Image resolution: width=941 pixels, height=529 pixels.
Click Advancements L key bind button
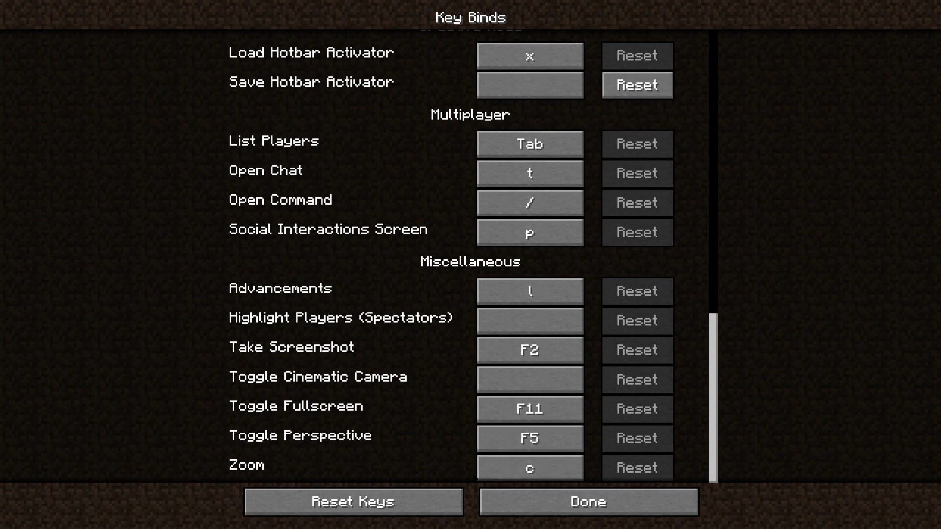[530, 290]
